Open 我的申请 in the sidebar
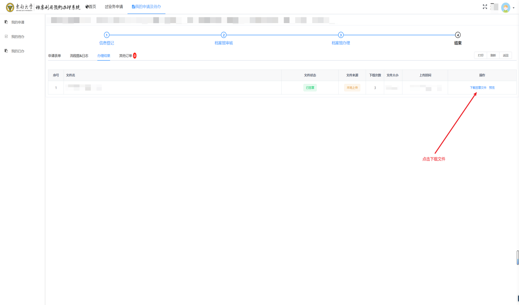Image resolution: width=519 pixels, height=305 pixels. (x=18, y=22)
